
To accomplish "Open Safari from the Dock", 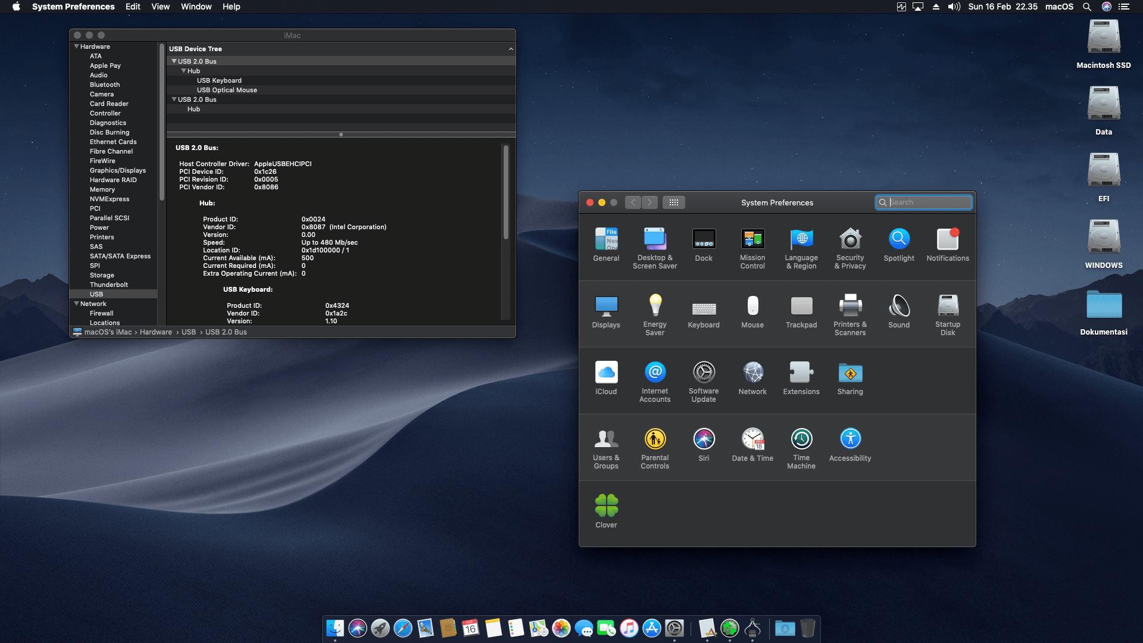I will click(403, 628).
